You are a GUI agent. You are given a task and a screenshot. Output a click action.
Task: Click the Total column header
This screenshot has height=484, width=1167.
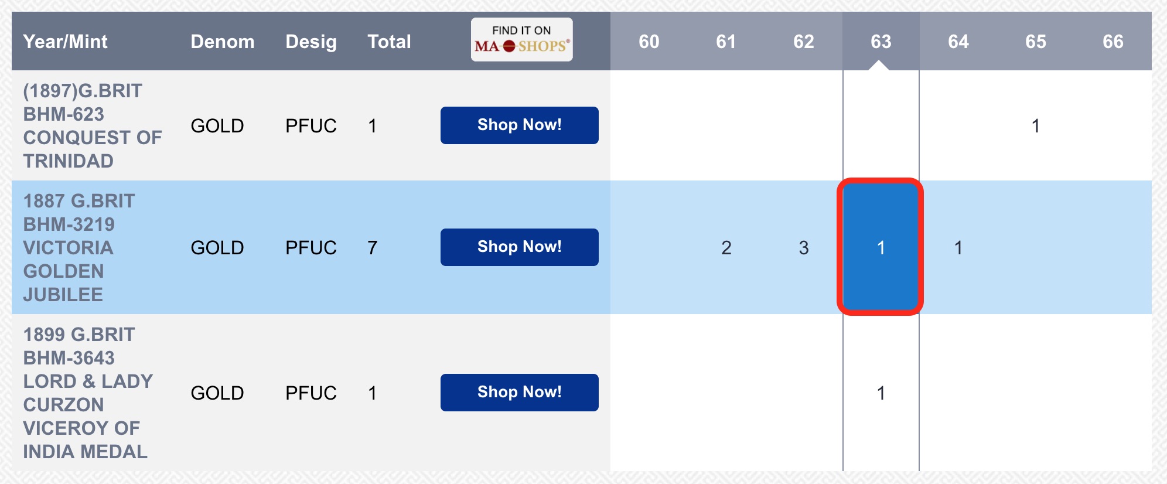click(389, 42)
